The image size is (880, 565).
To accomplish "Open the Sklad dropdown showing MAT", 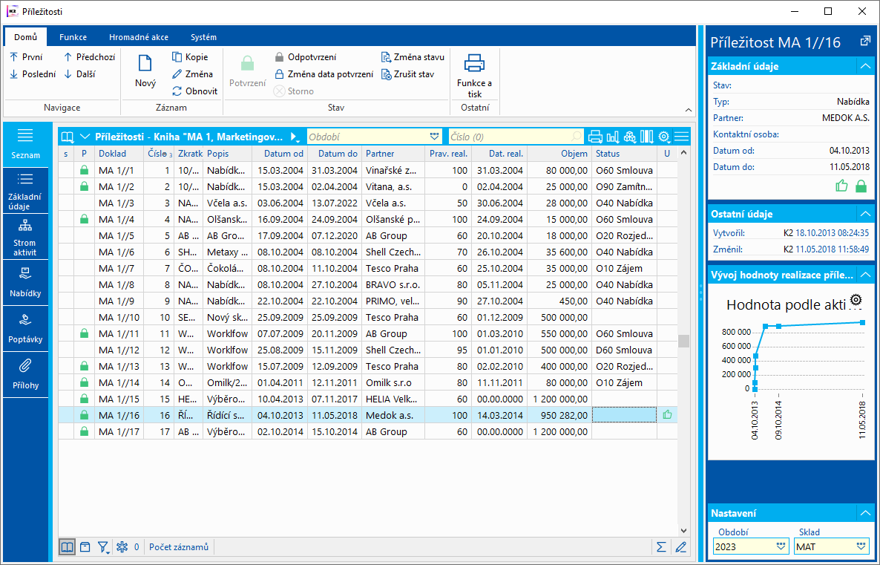I will 861,546.
